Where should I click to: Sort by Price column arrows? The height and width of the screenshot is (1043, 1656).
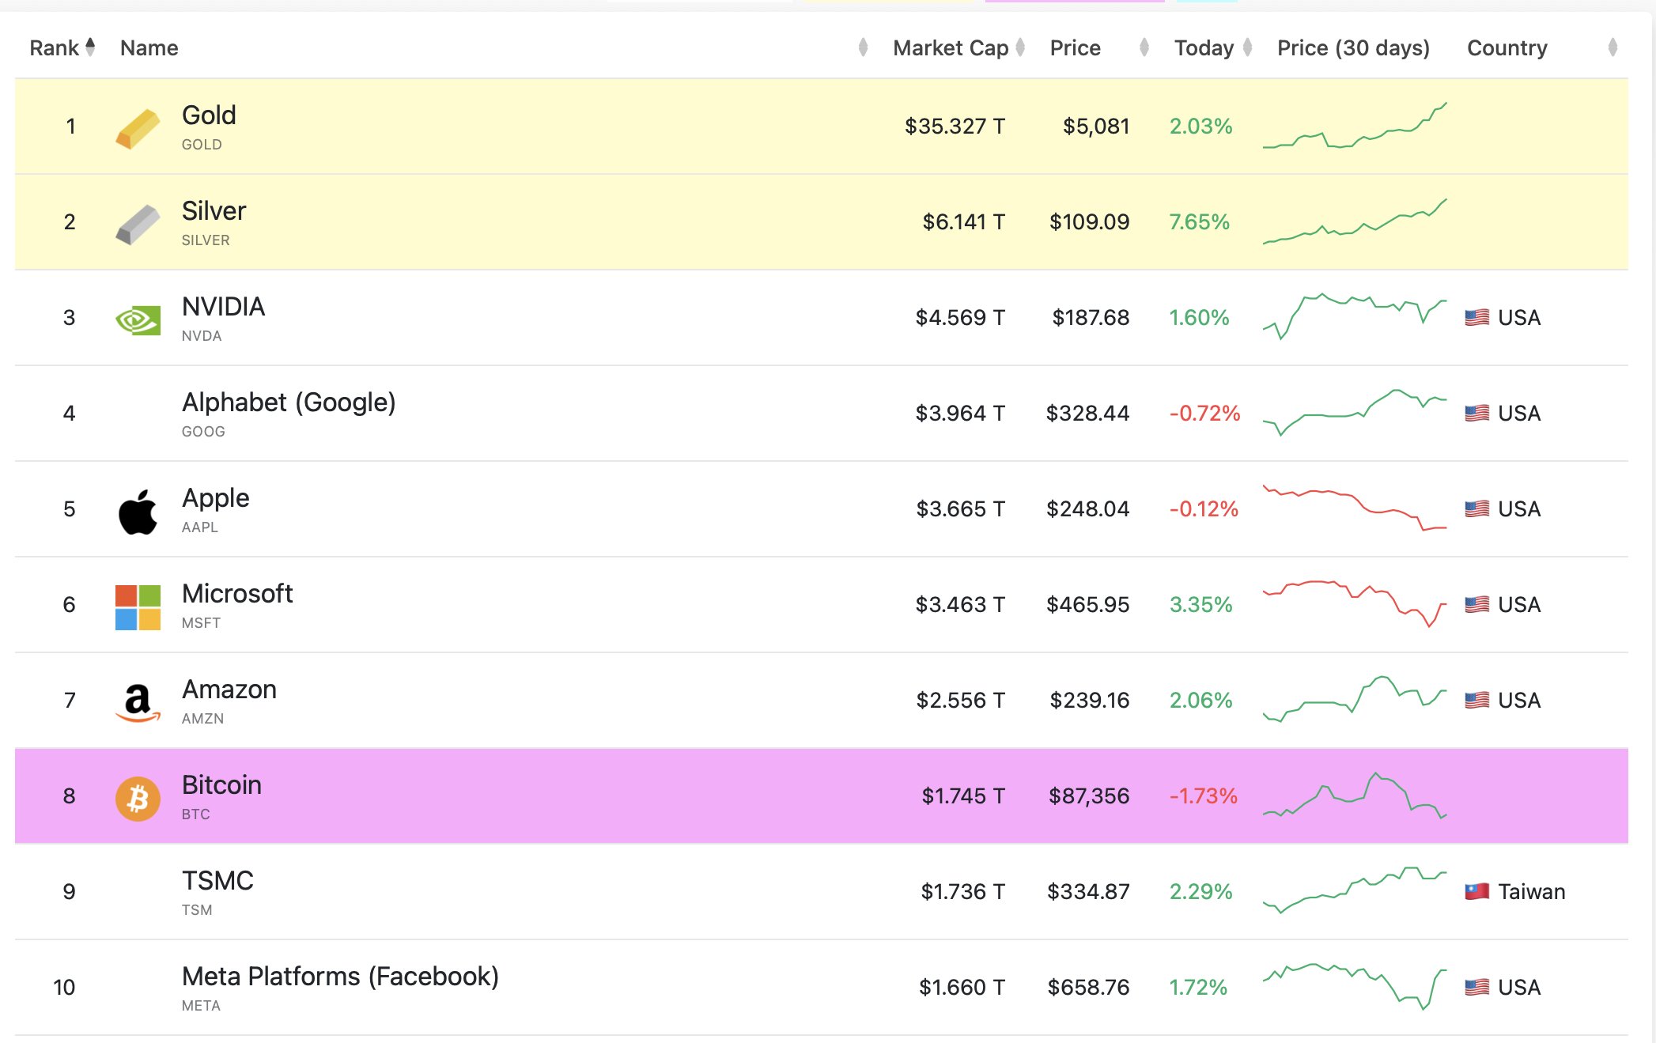(1144, 47)
